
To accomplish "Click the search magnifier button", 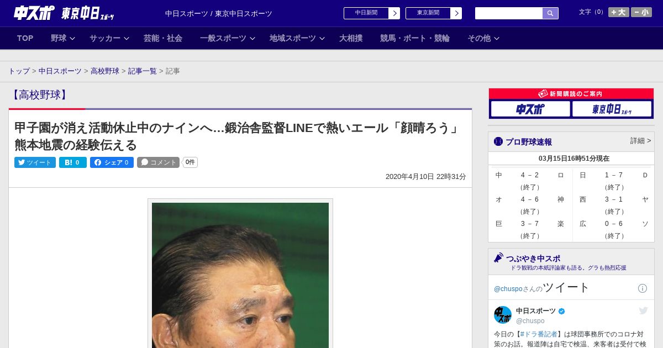I will (550, 13).
